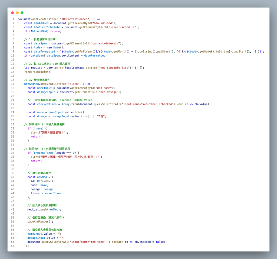Select the "med_schedule_list" storage key
Viewport: 277px width, 259px height.
pos(114,68)
